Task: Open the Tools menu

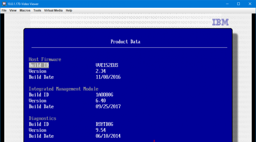Action: click(37, 10)
